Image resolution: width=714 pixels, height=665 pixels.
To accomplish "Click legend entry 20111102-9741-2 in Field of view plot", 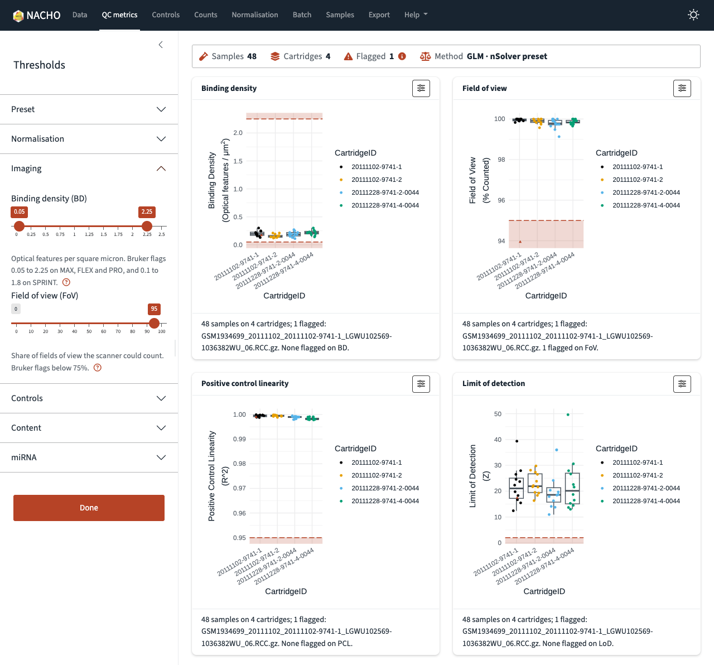I will tap(631, 180).
